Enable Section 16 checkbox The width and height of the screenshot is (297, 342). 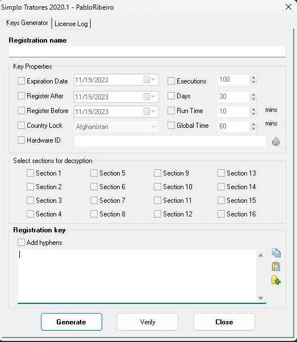221,214
